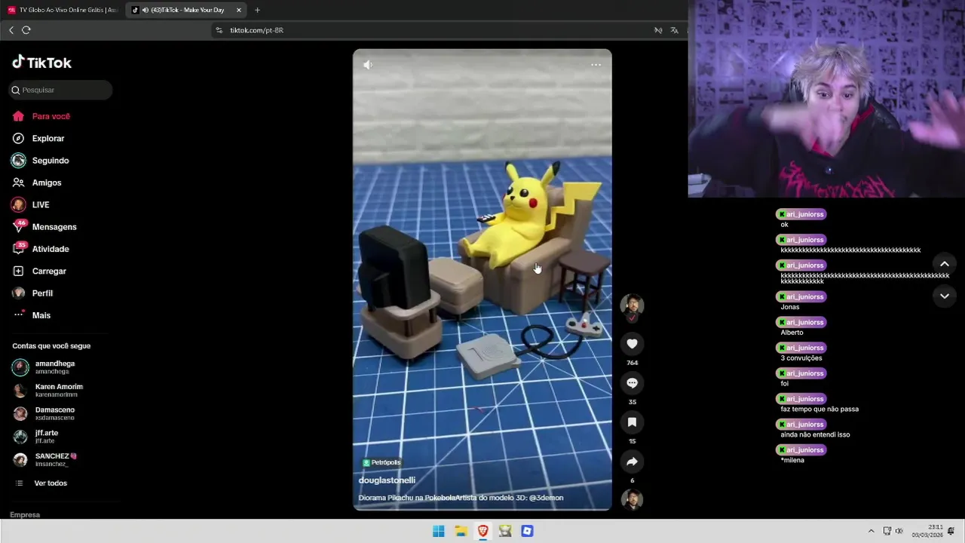
Task: Click the chat message "Alberto"
Action: 792,333
